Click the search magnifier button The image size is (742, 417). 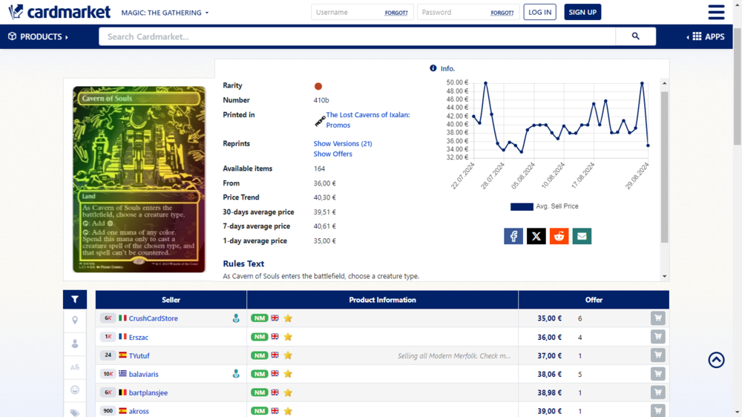[x=635, y=36]
